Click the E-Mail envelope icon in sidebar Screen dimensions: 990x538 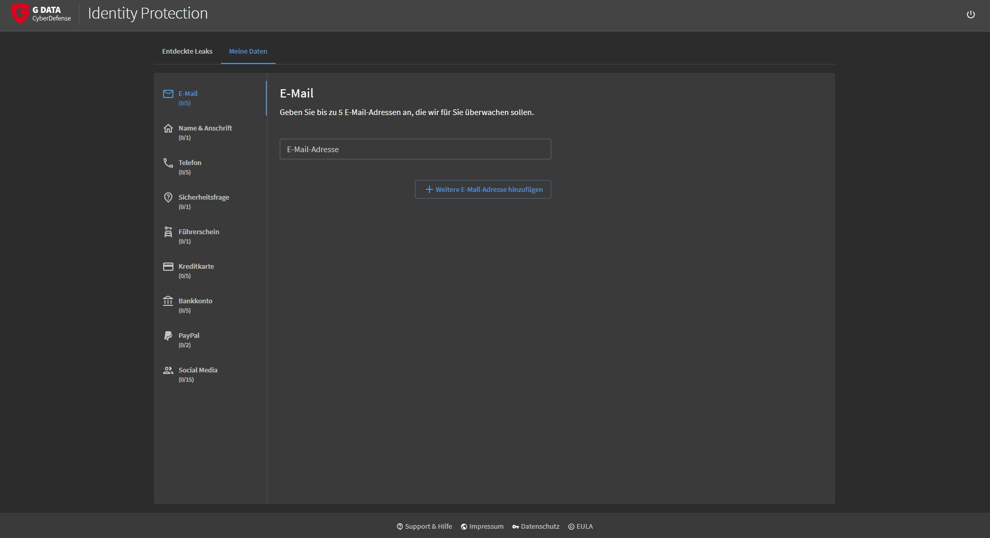point(168,94)
